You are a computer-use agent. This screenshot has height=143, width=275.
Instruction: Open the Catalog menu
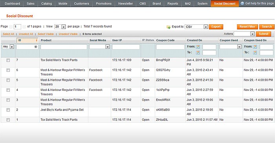coord(46,4)
